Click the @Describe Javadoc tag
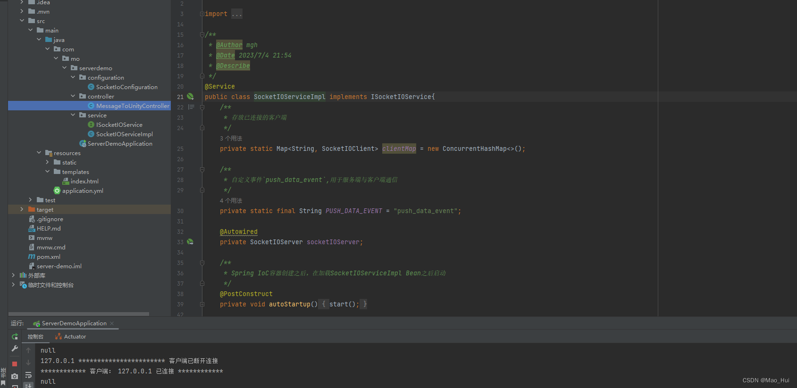The image size is (797, 388). pyautogui.click(x=233, y=66)
